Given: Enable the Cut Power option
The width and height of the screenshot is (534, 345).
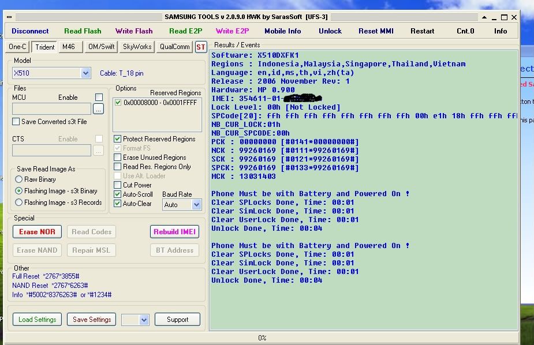Looking at the screenshot, I should pos(118,185).
